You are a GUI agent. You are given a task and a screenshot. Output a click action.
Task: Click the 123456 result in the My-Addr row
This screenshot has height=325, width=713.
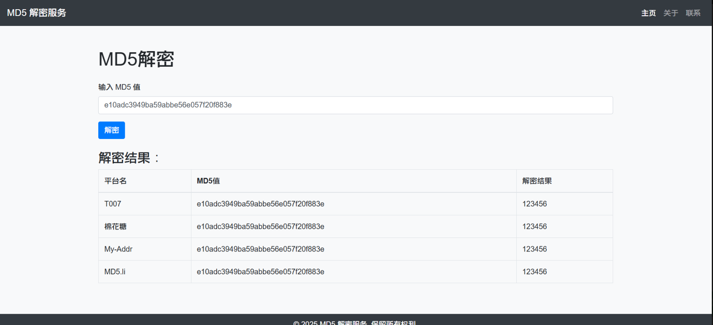534,249
